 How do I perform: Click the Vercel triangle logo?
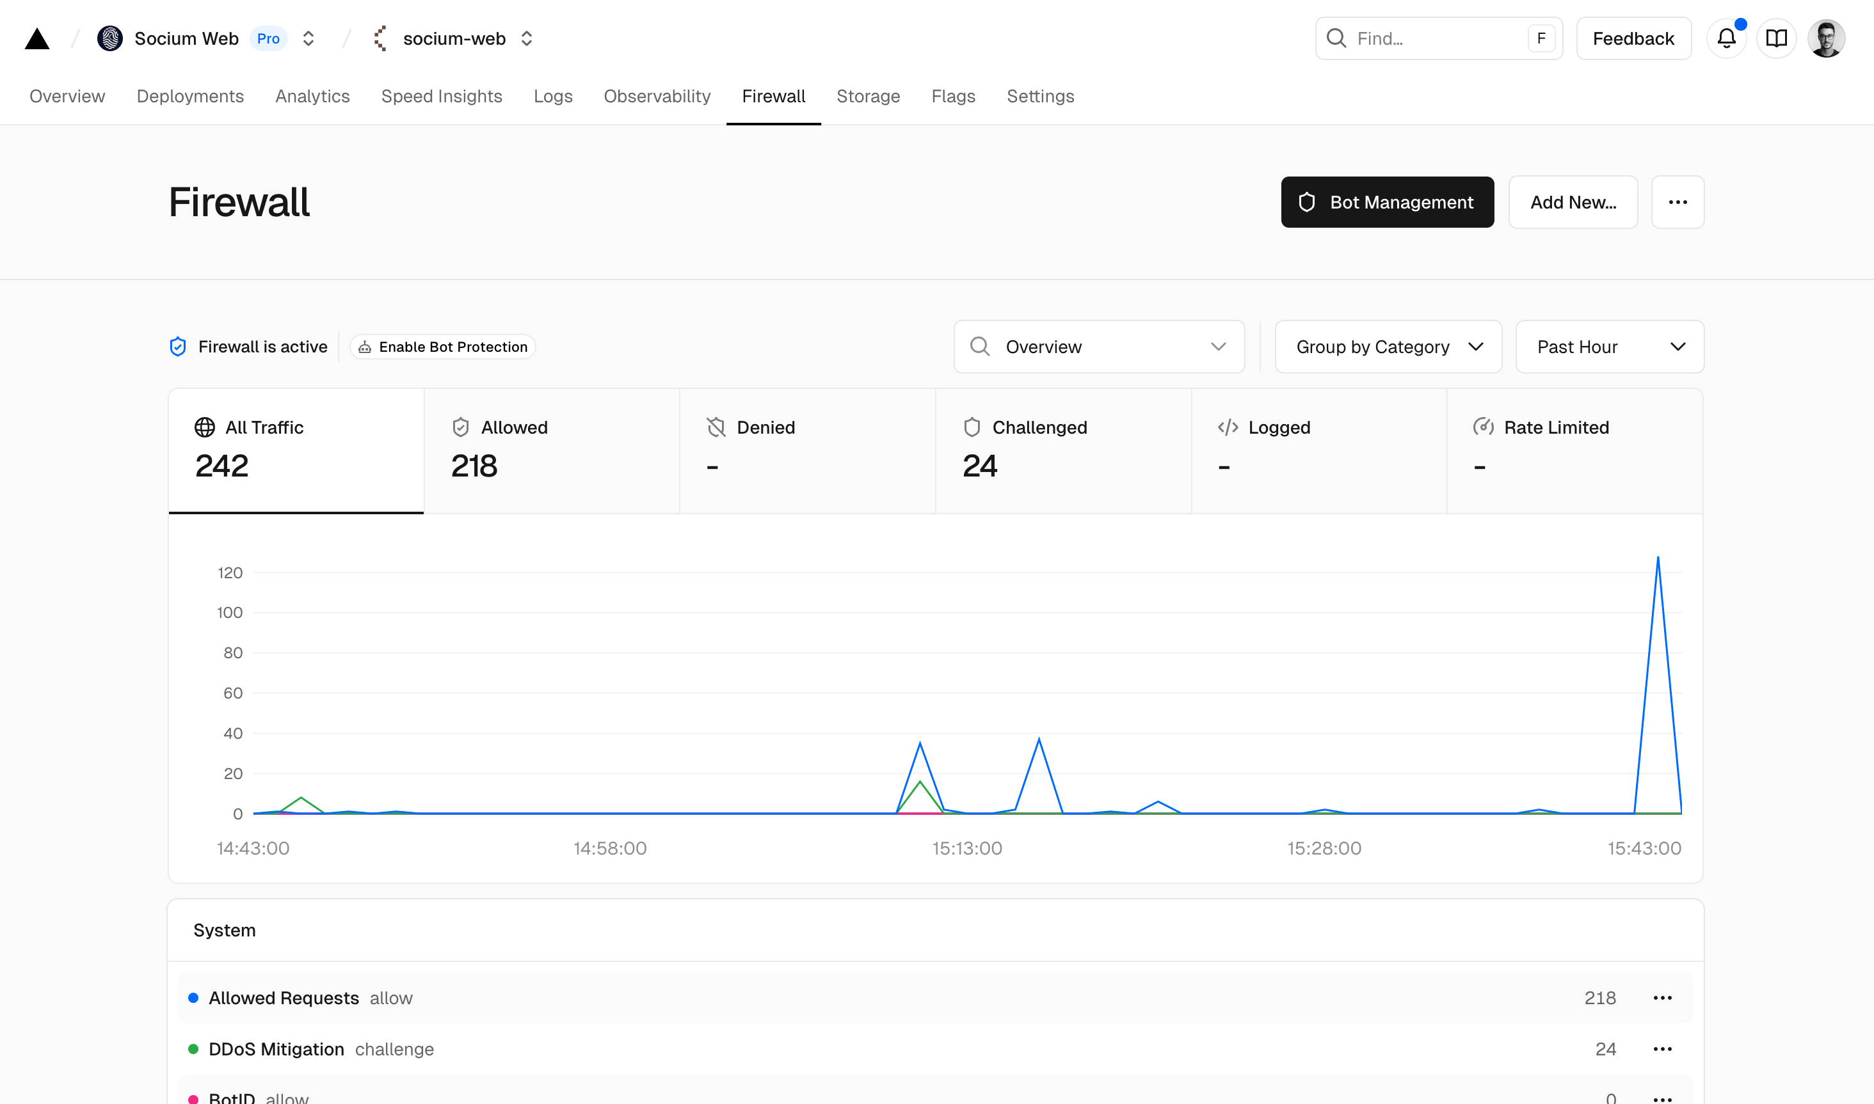[37, 38]
